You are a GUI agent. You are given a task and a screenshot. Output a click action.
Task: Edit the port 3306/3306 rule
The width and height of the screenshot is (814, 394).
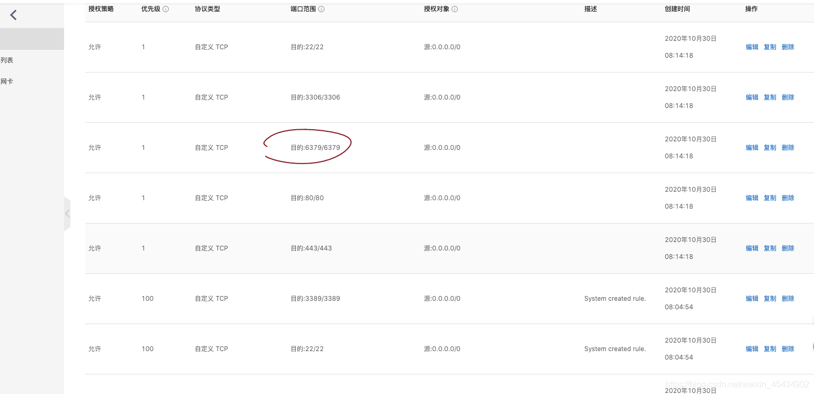[x=752, y=97]
